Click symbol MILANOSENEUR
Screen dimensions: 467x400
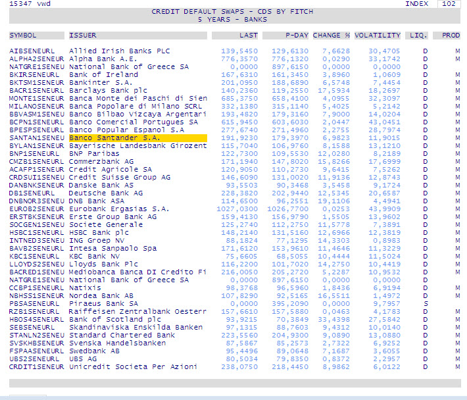click(37, 107)
